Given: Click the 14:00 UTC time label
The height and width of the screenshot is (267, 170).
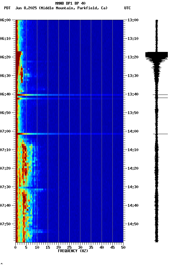Looking at the screenshot, I should point(133,131).
